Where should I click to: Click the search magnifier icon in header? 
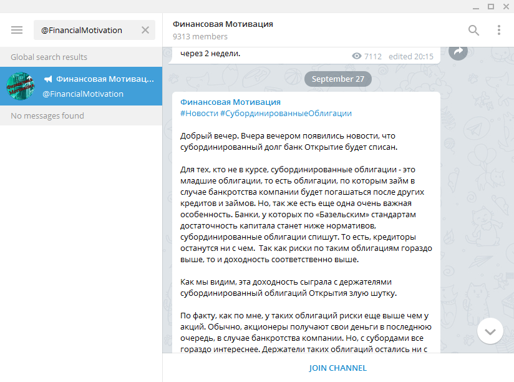(x=474, y=30)
